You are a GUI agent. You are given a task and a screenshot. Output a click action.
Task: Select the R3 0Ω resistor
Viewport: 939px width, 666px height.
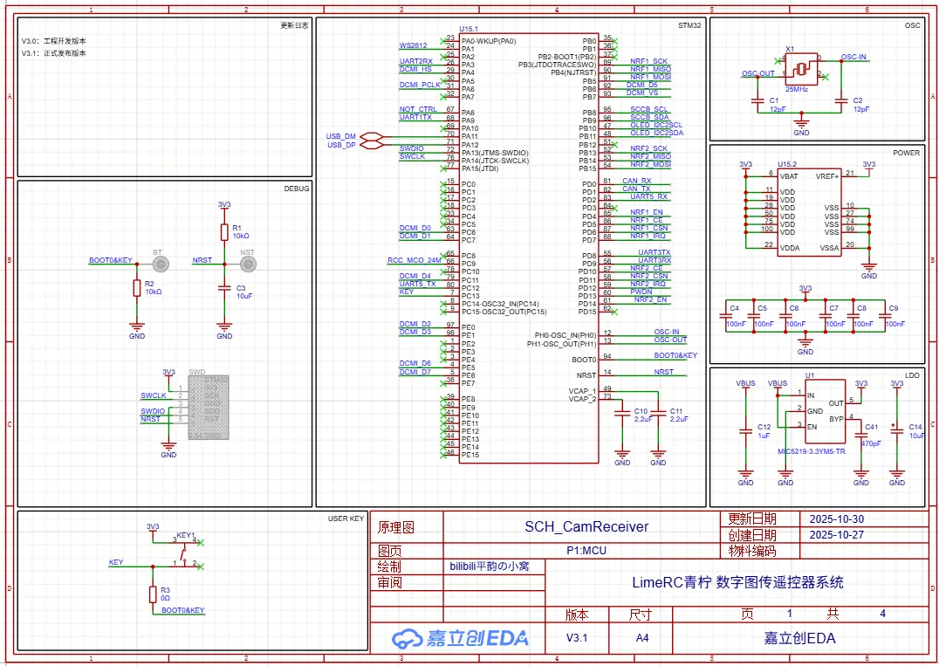(153, 594)
